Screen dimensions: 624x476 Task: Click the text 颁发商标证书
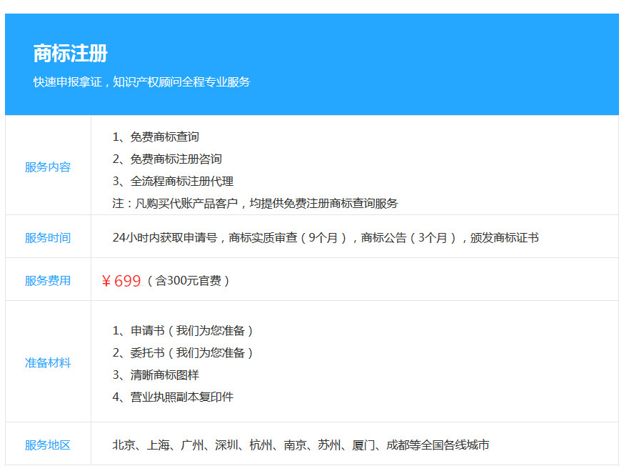(x=504, y=237)
